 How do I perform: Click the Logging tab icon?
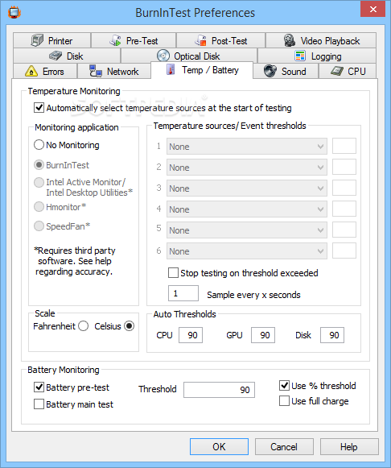tap(300, 56)
